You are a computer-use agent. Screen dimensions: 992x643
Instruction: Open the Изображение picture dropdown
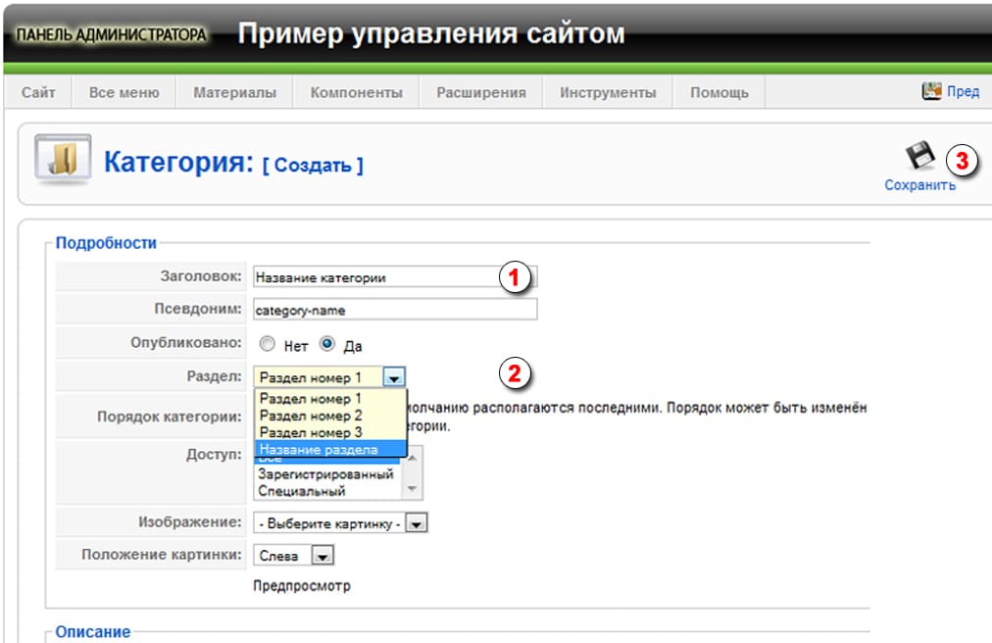coord(416,522)
